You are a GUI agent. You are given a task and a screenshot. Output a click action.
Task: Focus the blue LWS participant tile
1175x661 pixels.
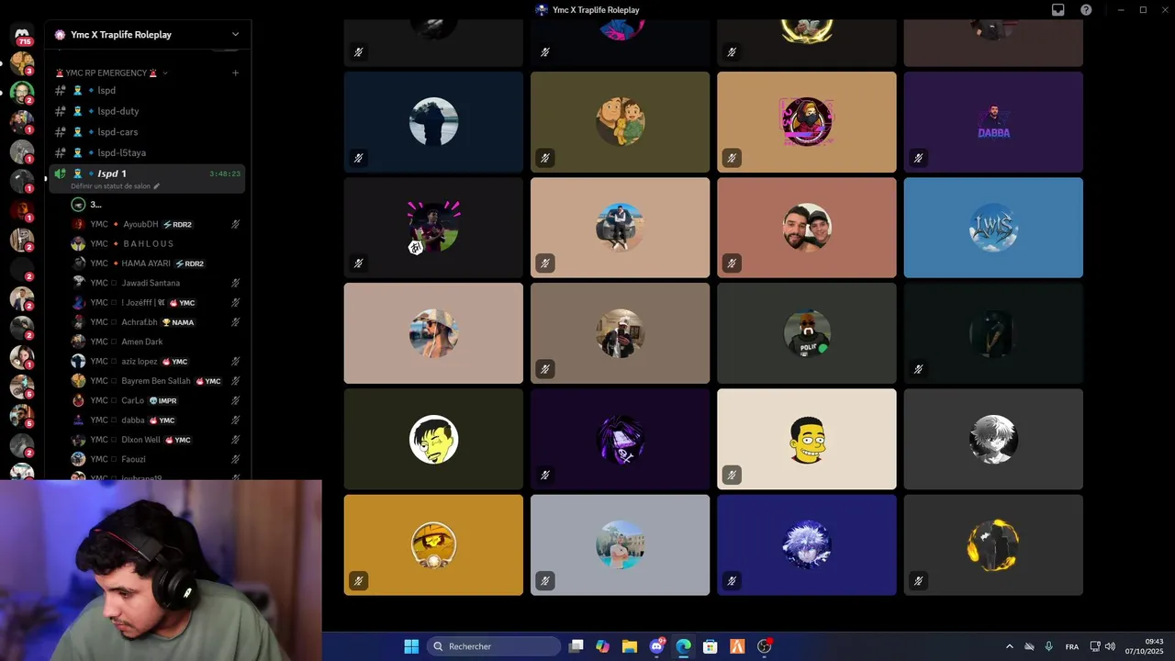993,228
